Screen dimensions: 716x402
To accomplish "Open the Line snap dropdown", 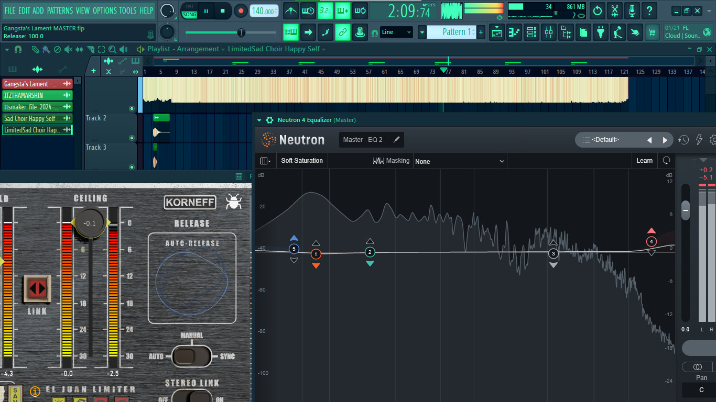I will pyautogui.click(x=396, y=32).
